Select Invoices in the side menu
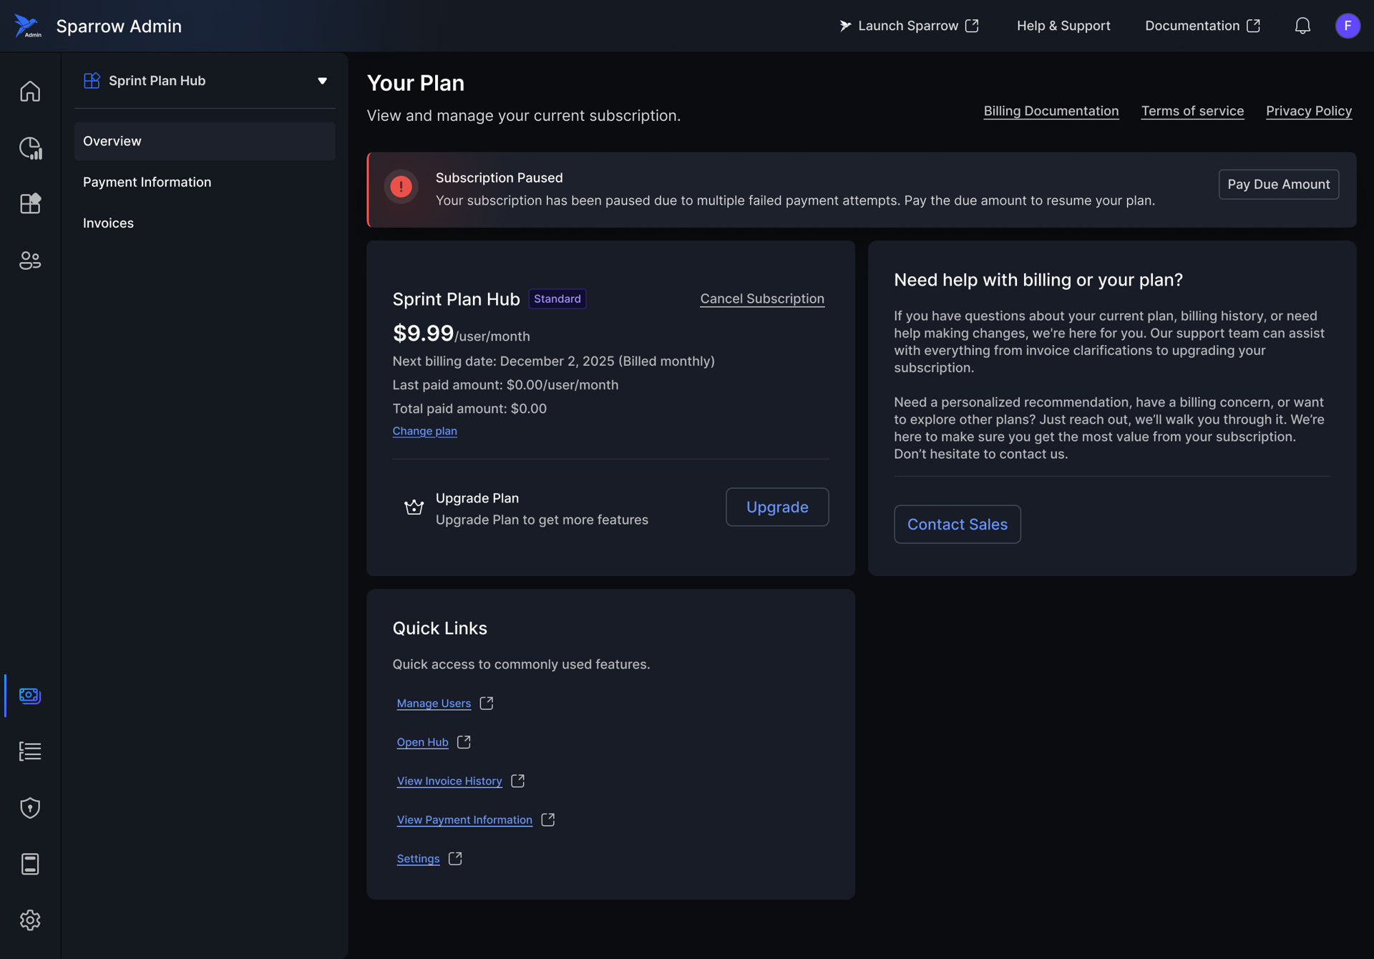The height and width of the screenshot is (959, 1374). [x=108, y=223]
